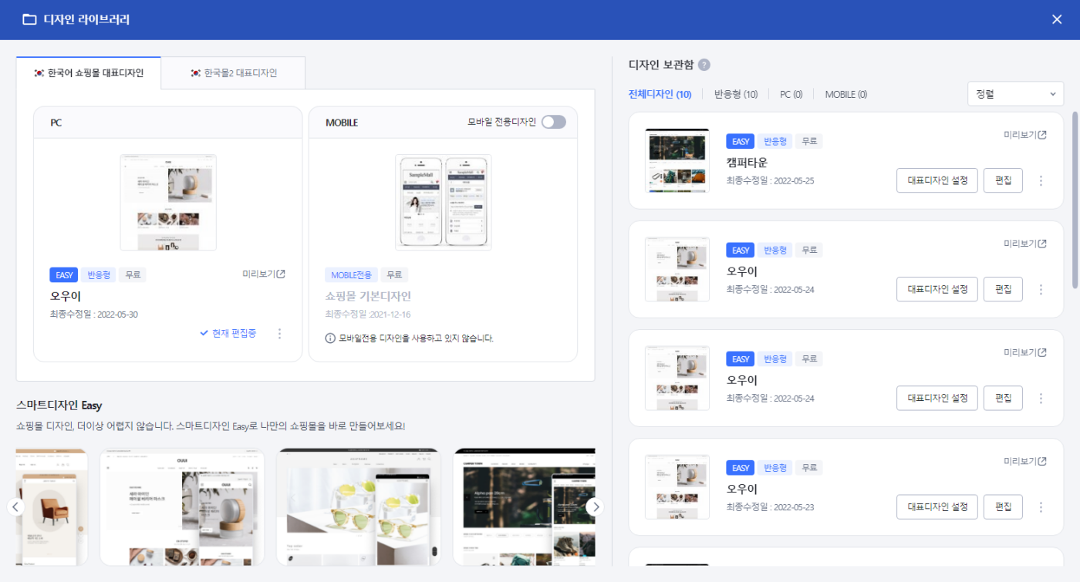Click 최종수정일 : 2022-05-30 text
The image size is (1080, 582).
93,314
